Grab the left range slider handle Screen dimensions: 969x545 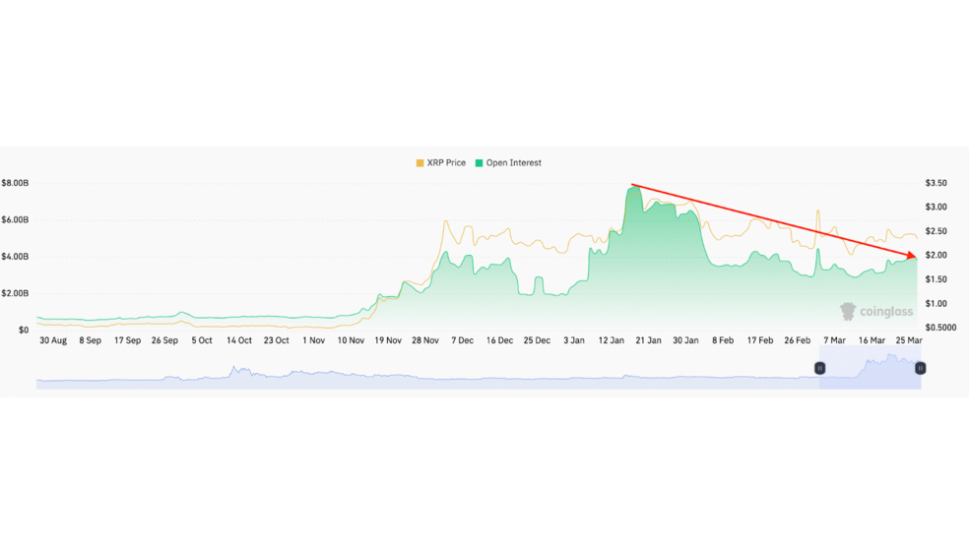[819, 368]
